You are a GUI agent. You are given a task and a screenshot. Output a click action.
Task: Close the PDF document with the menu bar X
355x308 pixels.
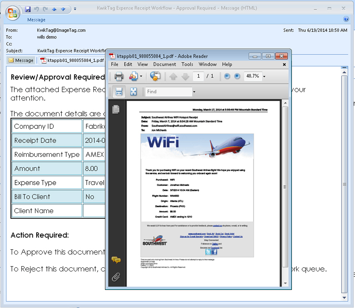[x=284, y=65]
